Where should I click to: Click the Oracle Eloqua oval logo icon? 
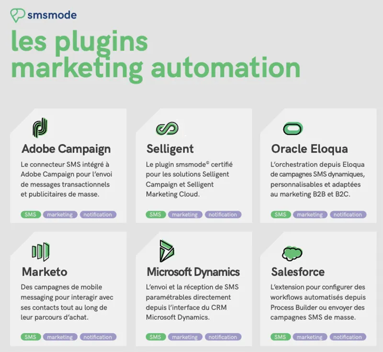tap(293, 129)
